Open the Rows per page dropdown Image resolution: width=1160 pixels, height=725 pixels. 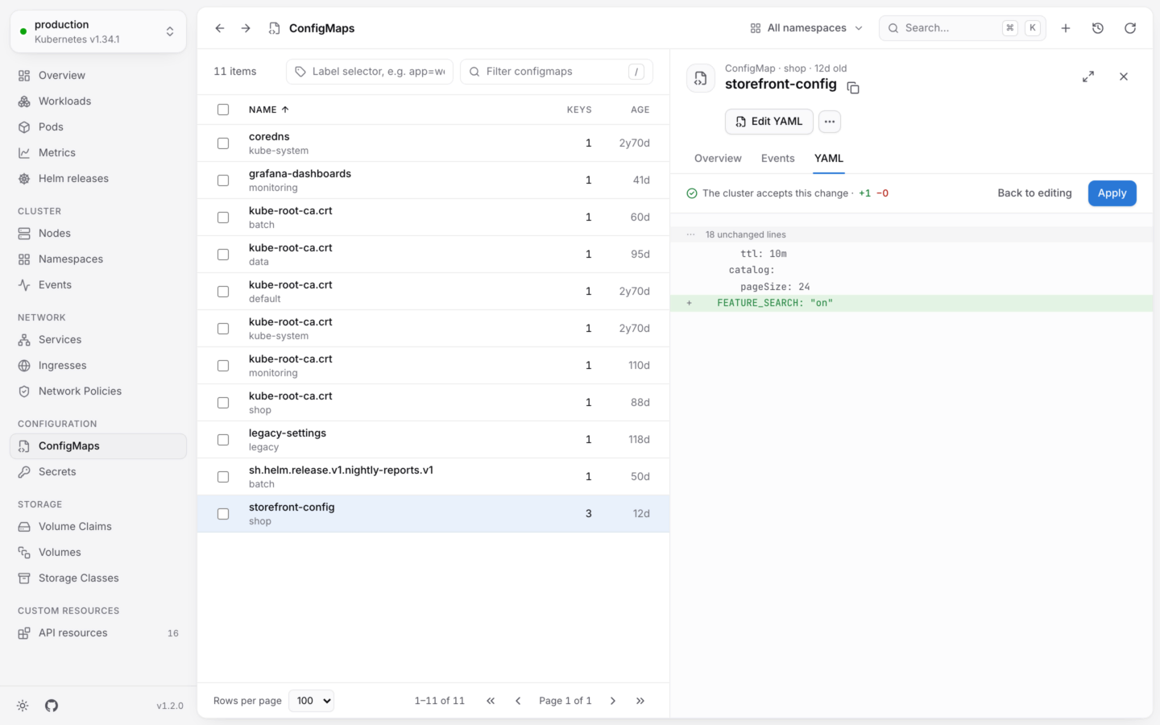pyautogui.click(x=311, y=701)
